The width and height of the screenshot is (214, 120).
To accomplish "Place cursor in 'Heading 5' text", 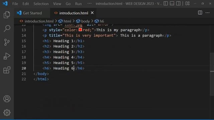I will point(63,63).
